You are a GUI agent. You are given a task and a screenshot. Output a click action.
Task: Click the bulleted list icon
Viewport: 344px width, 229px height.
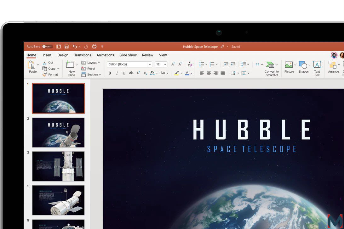tap(202, 64)
